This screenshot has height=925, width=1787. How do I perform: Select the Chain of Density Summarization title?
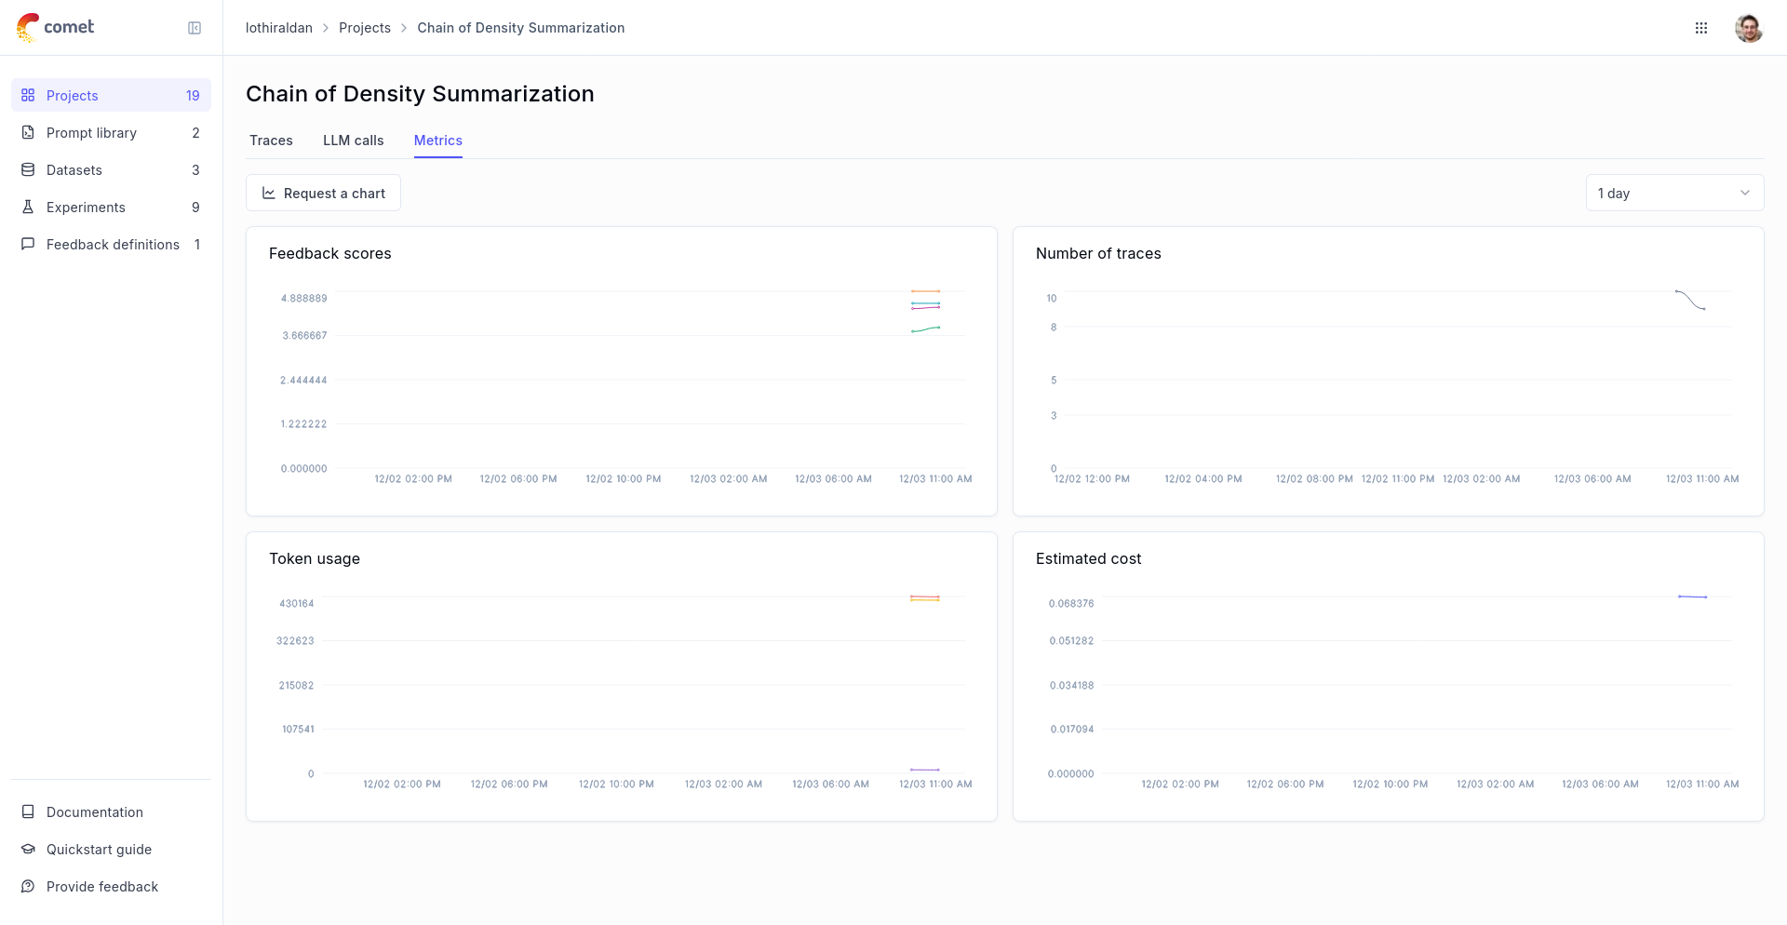click(x=420, y=93)
